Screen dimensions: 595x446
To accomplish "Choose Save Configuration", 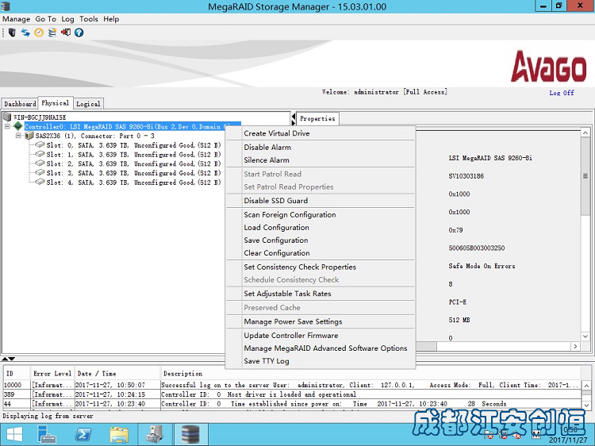I will tap(321, 240).
